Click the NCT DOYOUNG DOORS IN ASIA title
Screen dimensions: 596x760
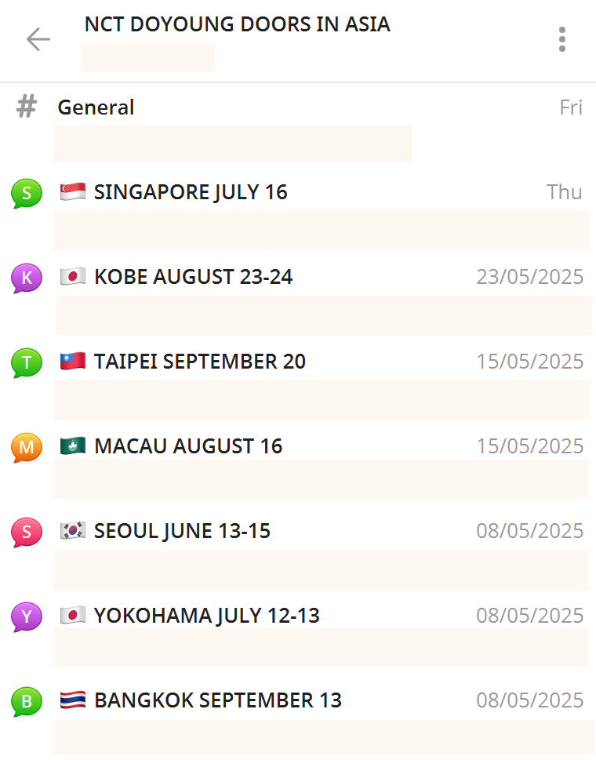point(237,24)
